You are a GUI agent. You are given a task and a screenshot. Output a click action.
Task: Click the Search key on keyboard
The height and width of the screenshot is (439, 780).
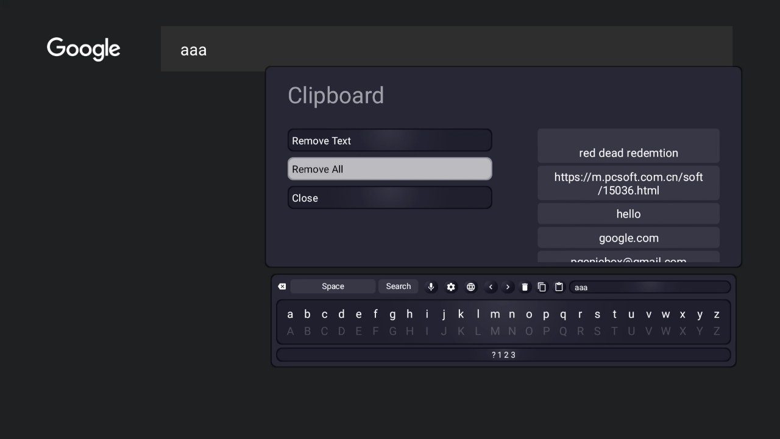(x=399, y=287)
